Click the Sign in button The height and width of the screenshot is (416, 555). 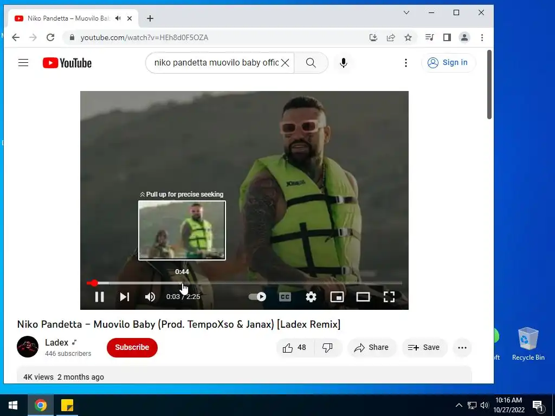coord(448,63)
